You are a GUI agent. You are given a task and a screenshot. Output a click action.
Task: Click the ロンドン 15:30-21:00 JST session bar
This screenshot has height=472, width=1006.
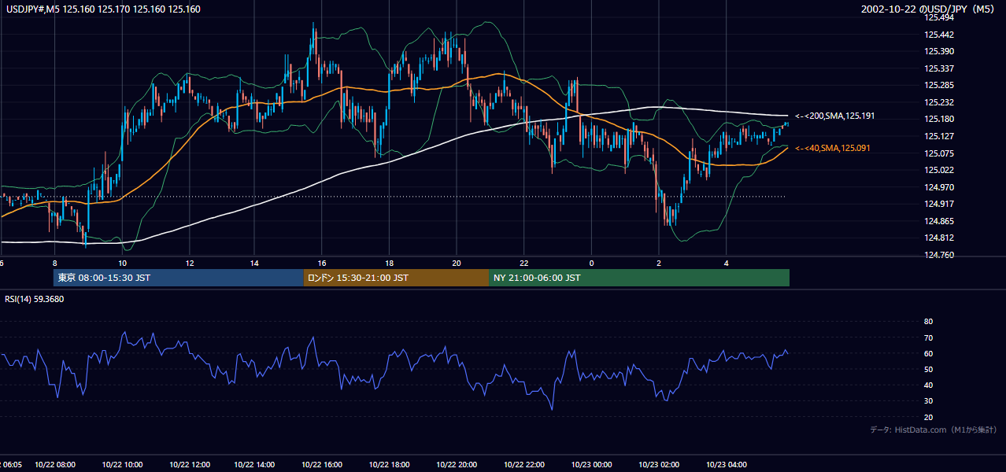click(397, 278)
